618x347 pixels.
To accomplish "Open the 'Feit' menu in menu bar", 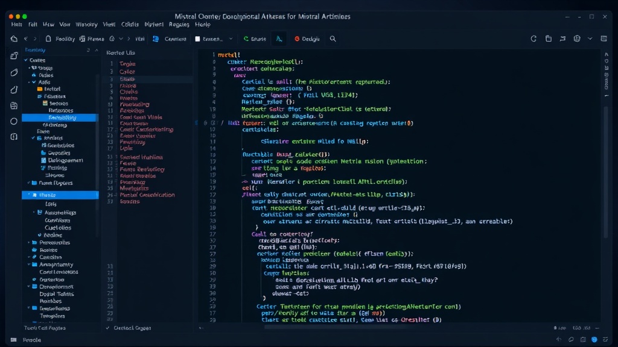I will click(x=33, y=24).
